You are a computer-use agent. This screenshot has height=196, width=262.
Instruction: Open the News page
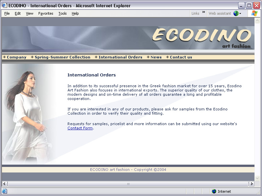pos(156,57)
